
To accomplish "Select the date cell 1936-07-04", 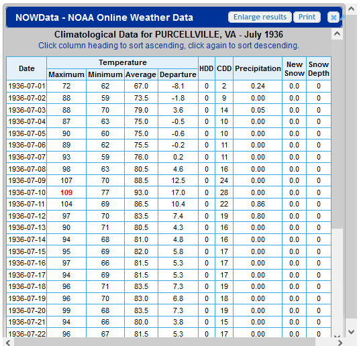I will pyautogui.click(x=27, y=121).
